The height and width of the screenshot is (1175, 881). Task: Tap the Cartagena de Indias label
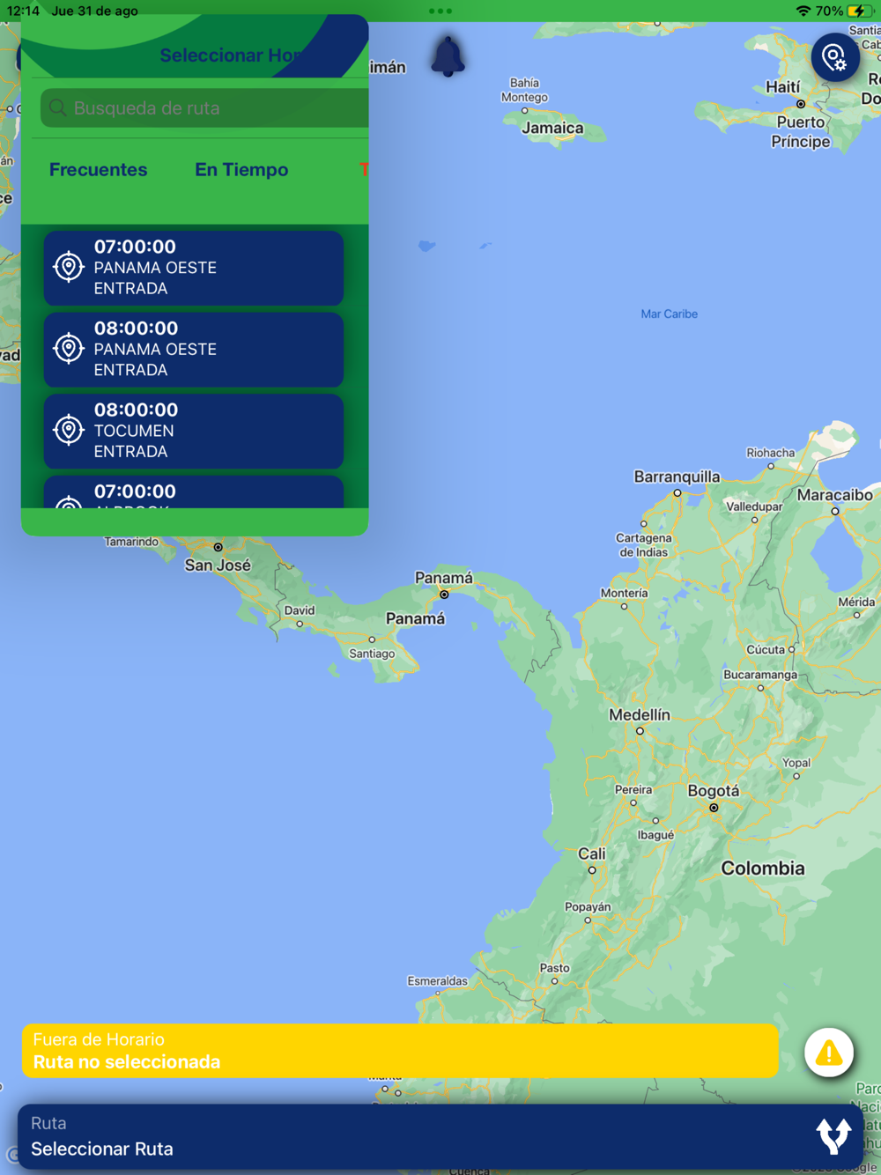pos(643,544)
